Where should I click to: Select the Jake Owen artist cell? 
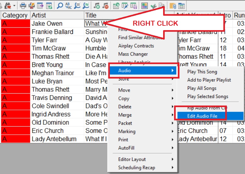tap(57, 24)
